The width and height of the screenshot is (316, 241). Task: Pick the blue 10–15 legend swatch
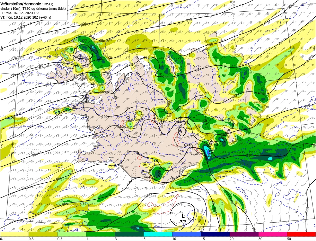pyautogui.click(x=187, y=234)
